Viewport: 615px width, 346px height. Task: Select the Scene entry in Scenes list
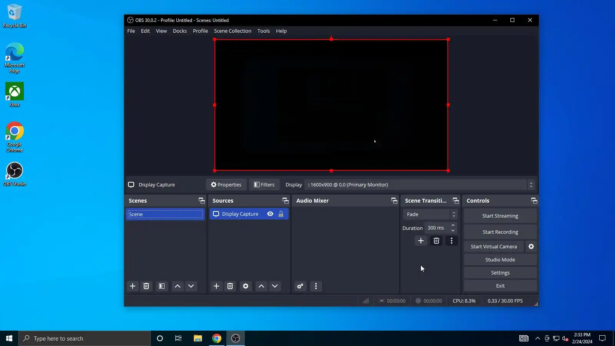click(x=165, y=214)
